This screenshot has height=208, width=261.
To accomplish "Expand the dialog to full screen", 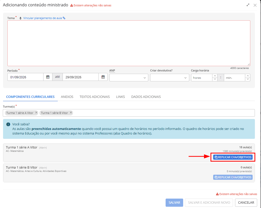I will tap(248, 5).
